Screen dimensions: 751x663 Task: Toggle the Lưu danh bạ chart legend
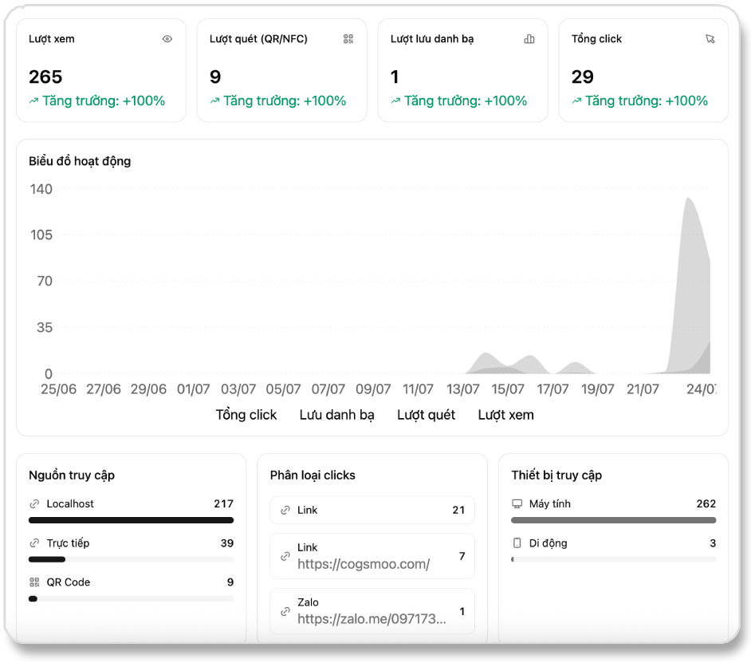[336, 415]
